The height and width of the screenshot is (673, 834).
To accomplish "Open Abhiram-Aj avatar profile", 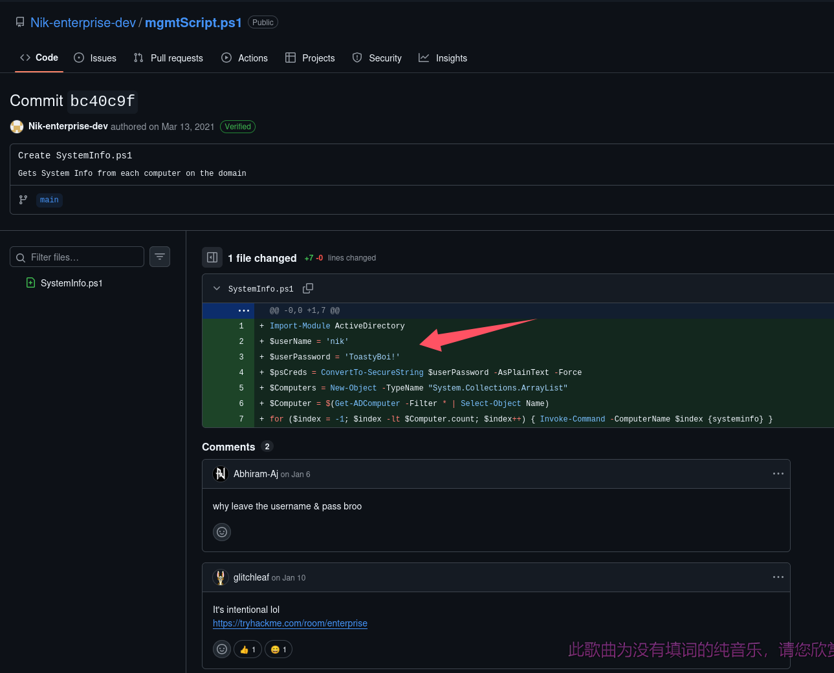I will pos(221,474).
